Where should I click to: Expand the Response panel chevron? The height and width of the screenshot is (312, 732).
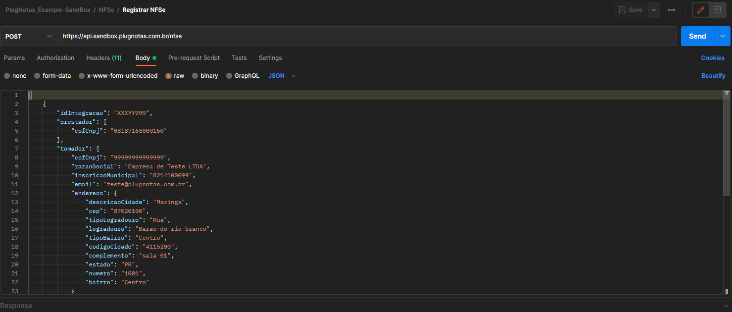[x=726, y=306]
